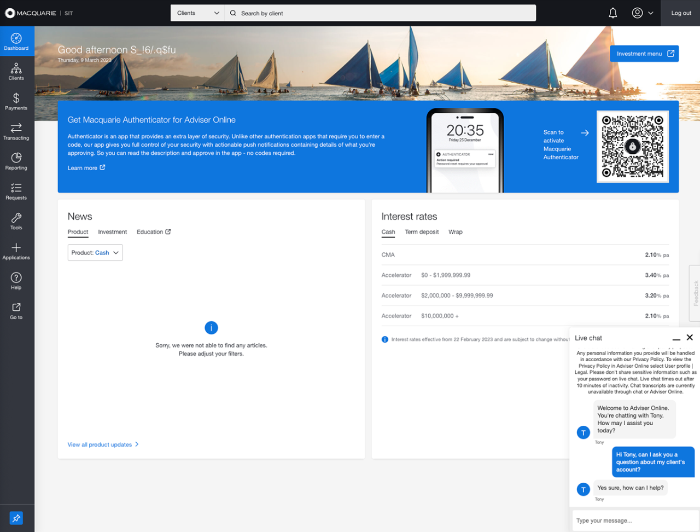Click 'Get Macquarie Authenticator for Adviser Online' heading
Image resolution: width=700 pixels, height=532 pixels.
click(151, 120)
